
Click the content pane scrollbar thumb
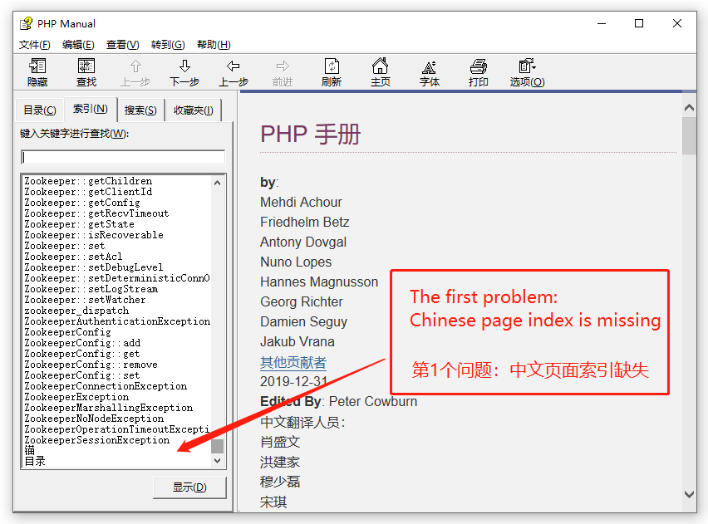click(x=689, y=136)
